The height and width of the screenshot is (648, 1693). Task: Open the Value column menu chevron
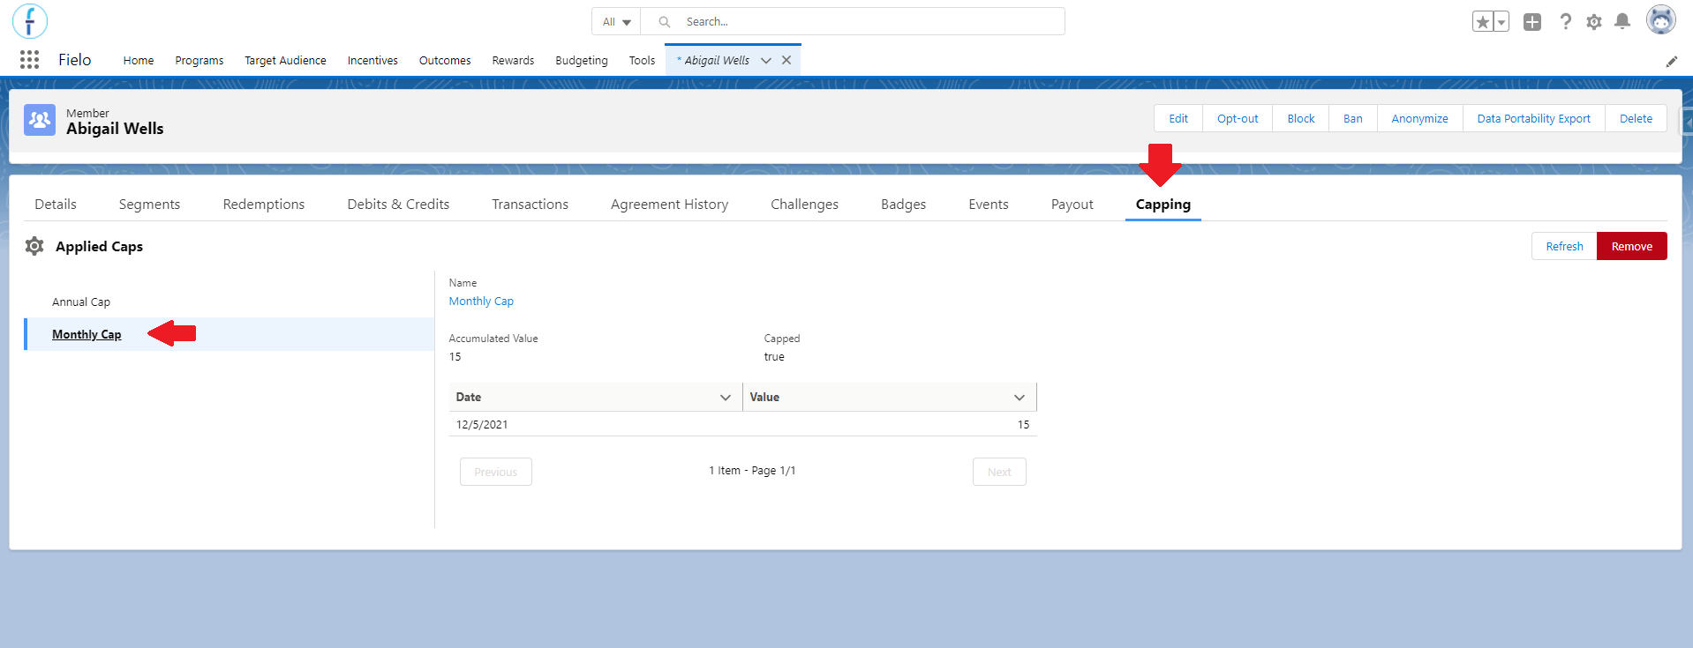[1020, 398]
